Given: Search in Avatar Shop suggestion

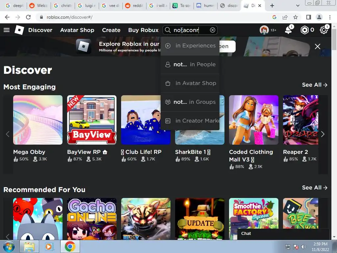Looking at the screenshot, I should coord(190,83).
